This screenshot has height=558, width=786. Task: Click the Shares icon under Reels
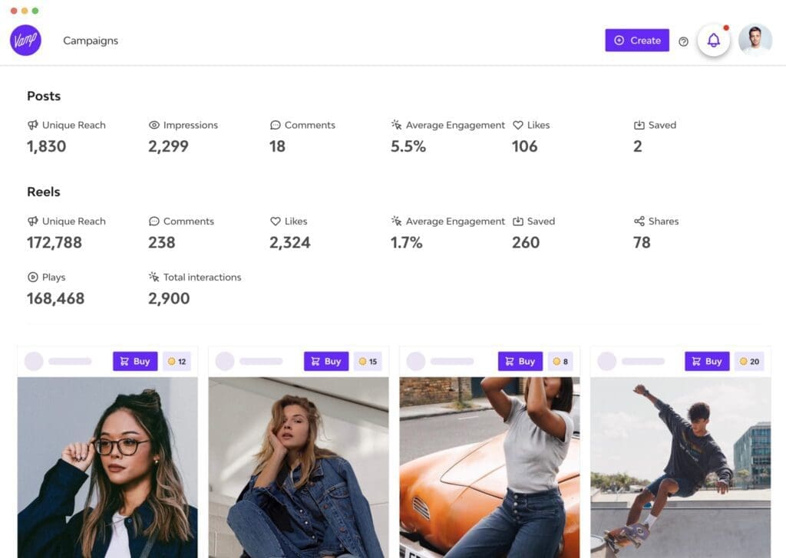click(639, 221)
